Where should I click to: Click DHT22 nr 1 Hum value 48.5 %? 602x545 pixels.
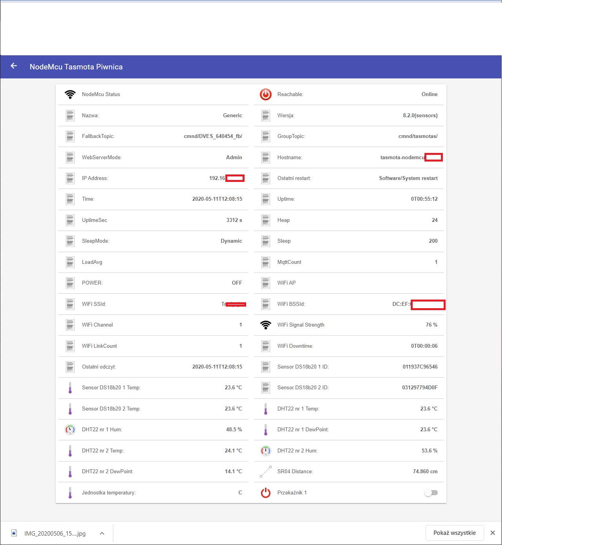click(x=234, y=430)
